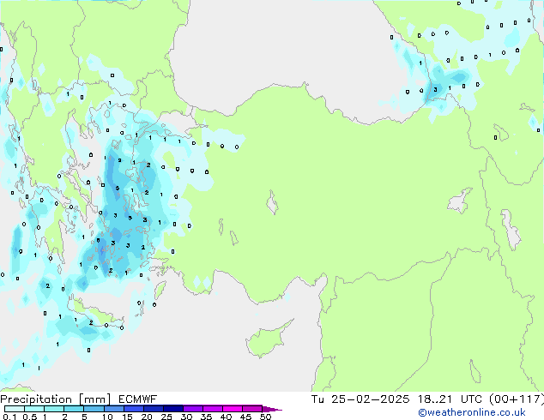Click the '0.5' legend scale label
Screen dimensions: 544x420
click(30, 417)
